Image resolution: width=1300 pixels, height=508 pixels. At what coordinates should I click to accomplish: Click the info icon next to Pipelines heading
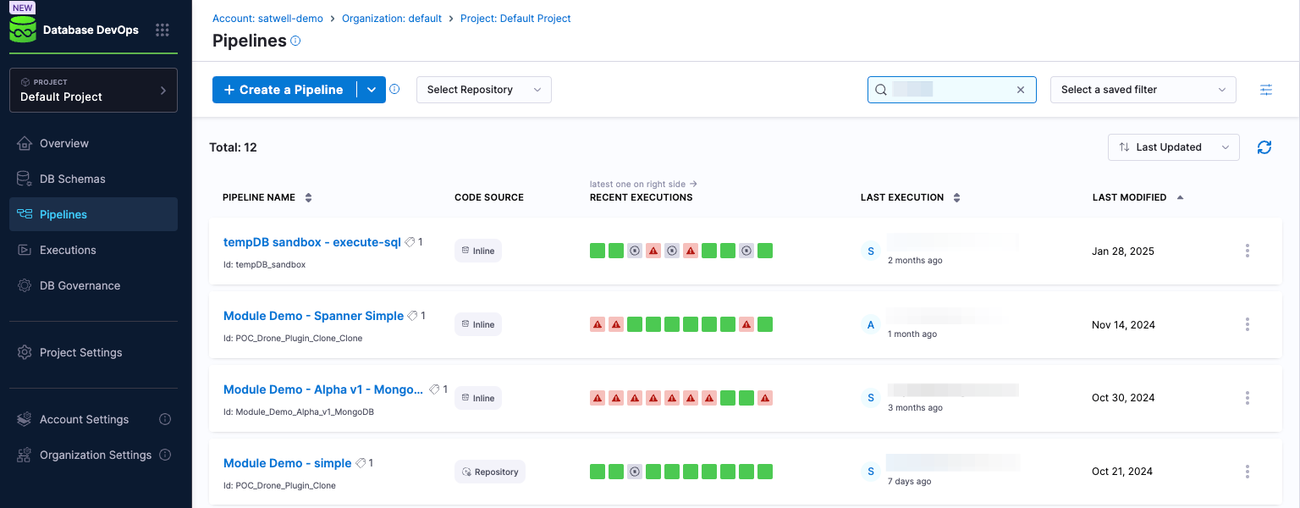pyautogui.click(x=293, y=40)
